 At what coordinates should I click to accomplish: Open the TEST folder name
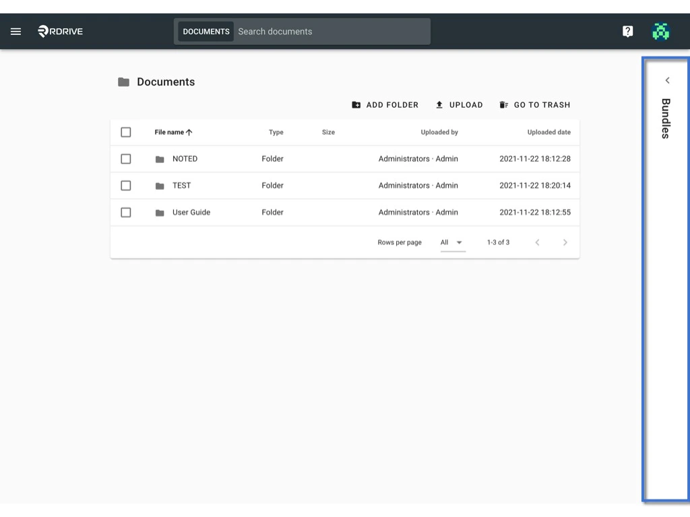(x=182, y=186)
